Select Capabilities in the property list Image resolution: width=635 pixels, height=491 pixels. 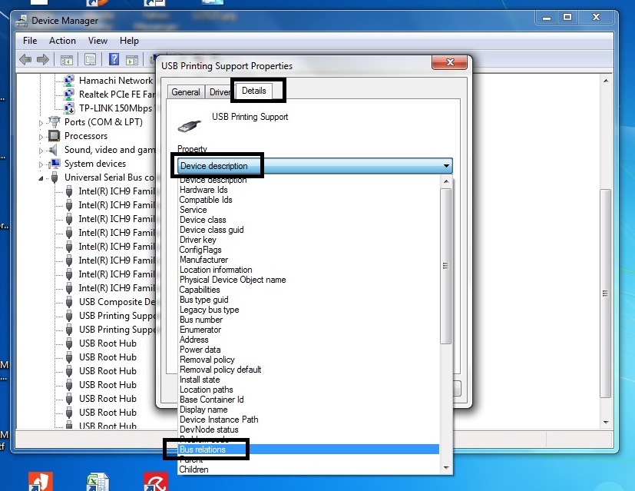coord(309,290)
